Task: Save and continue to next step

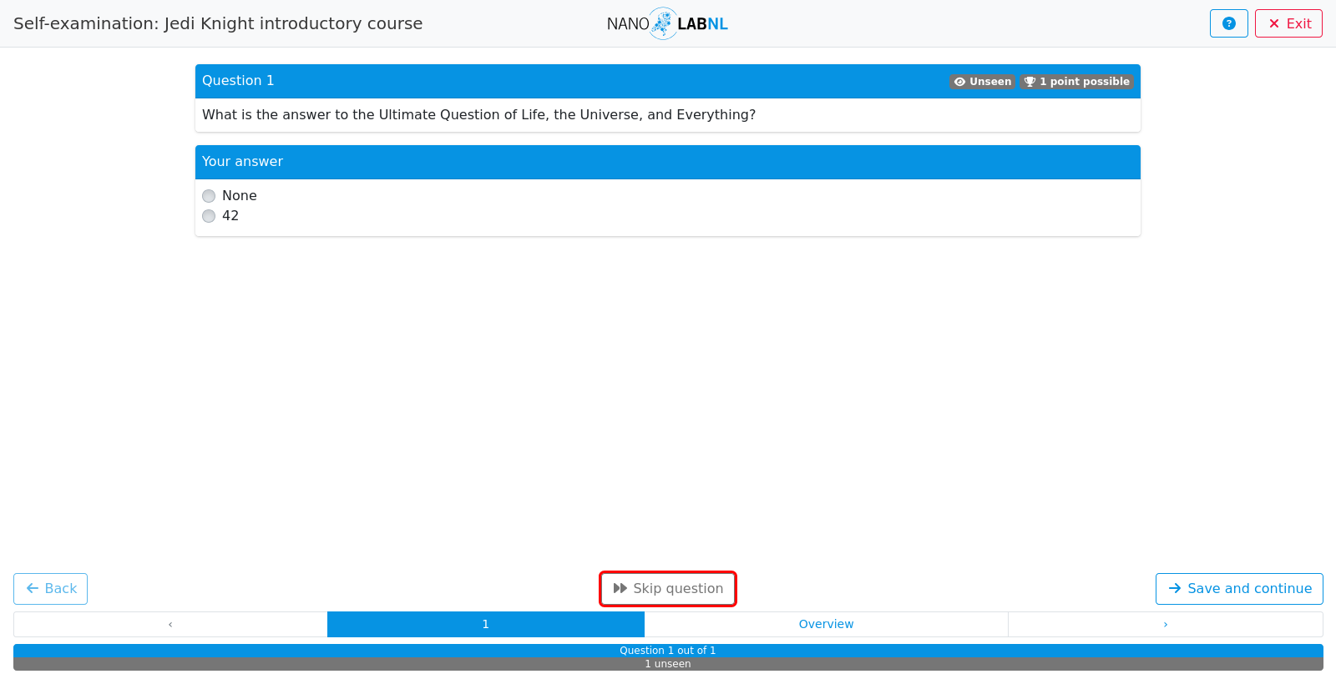Action: (1239, 589)
